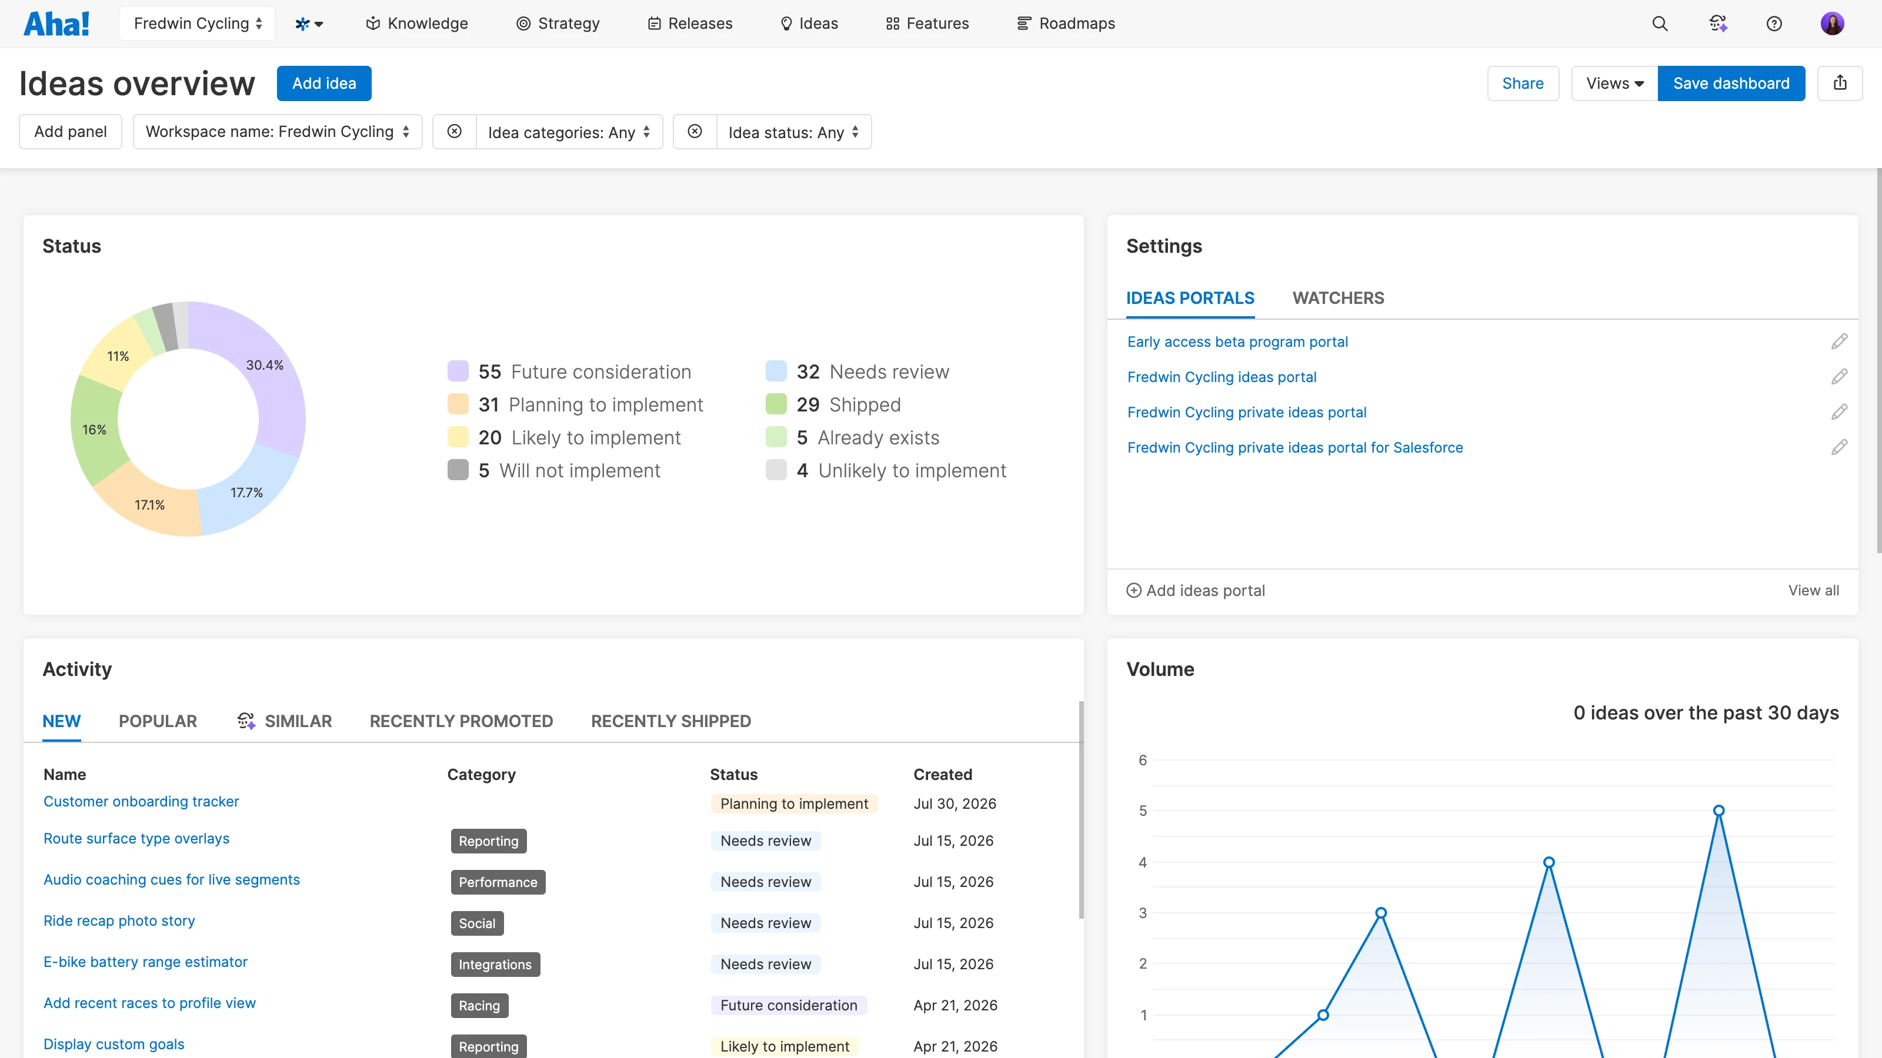
Task: Open the Customer onboarding tracker idea
Action: [141, 801]
